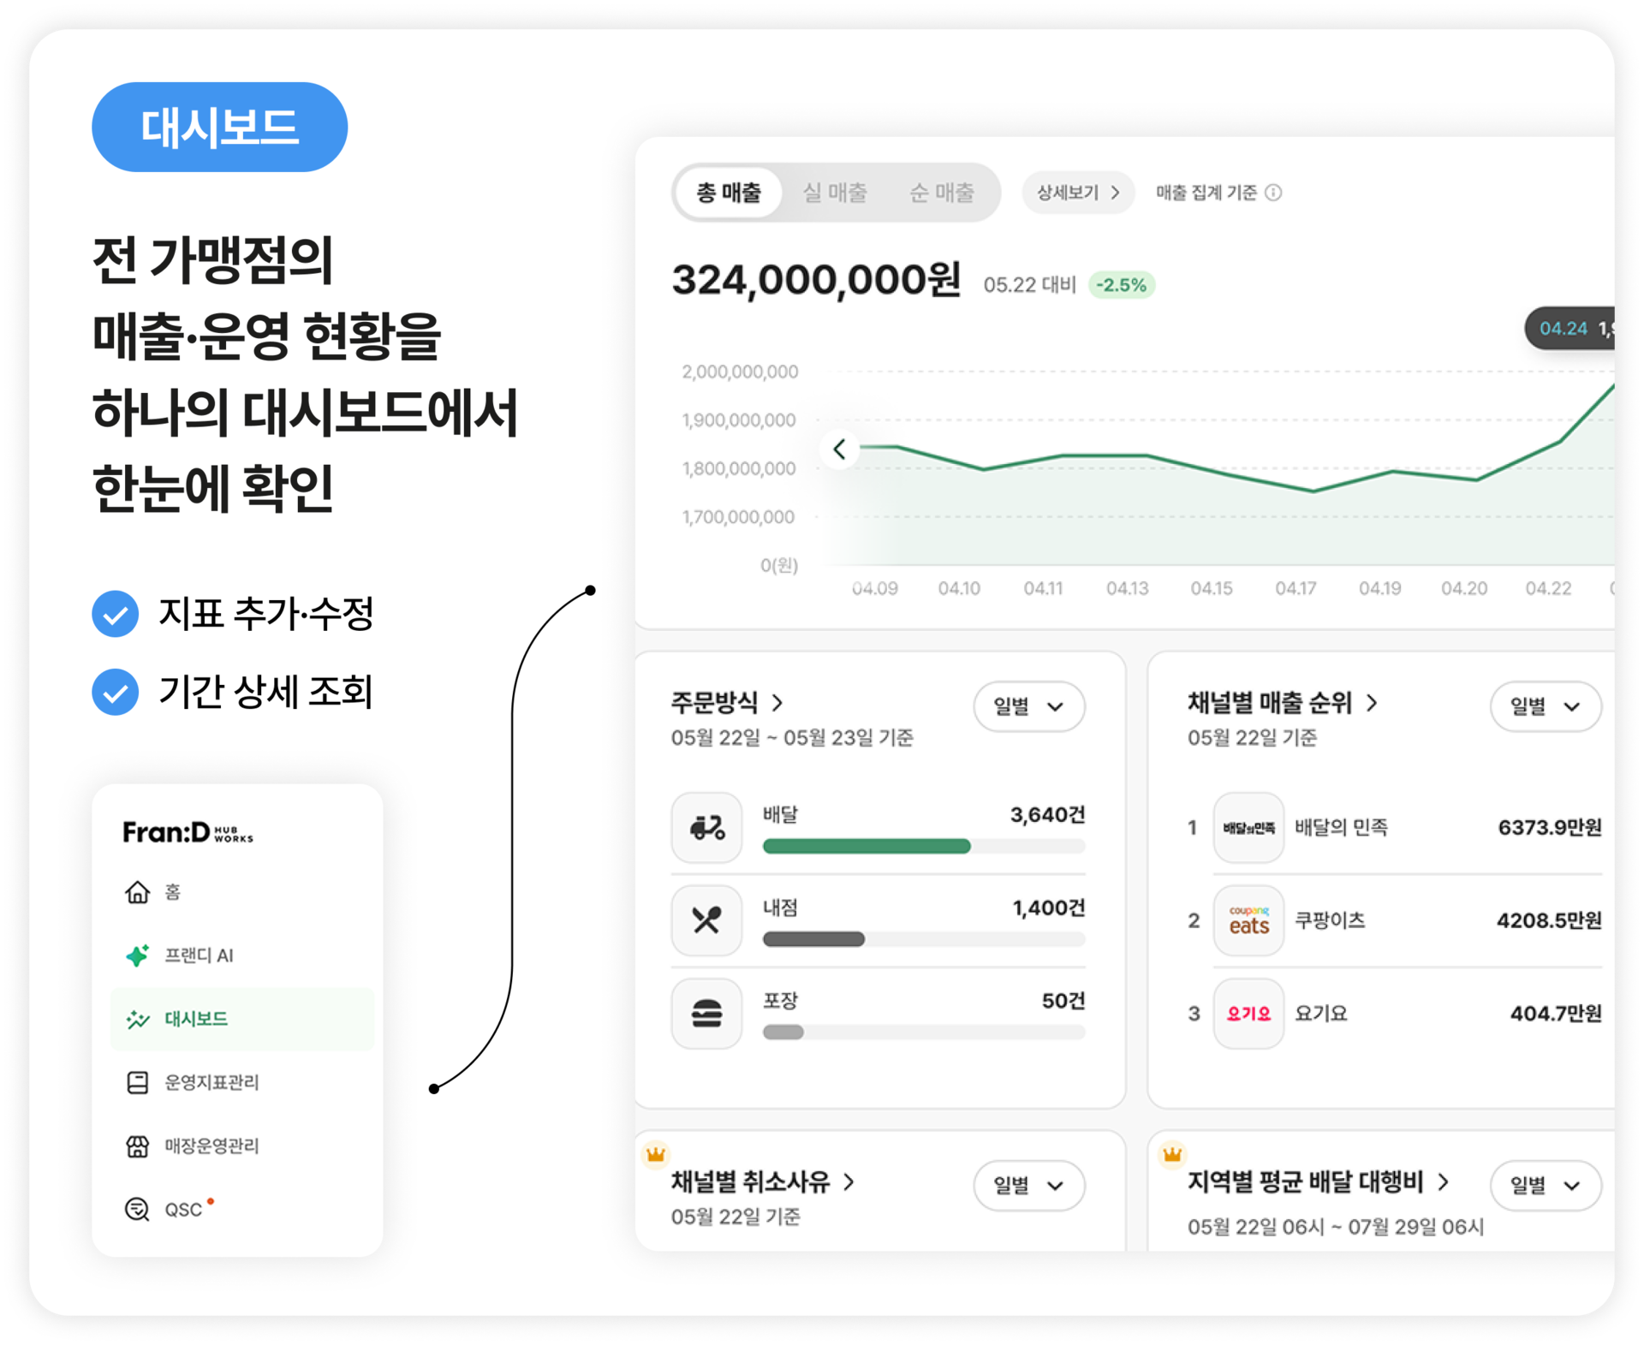Click the -2.5% change badge

click(1122, 285)
